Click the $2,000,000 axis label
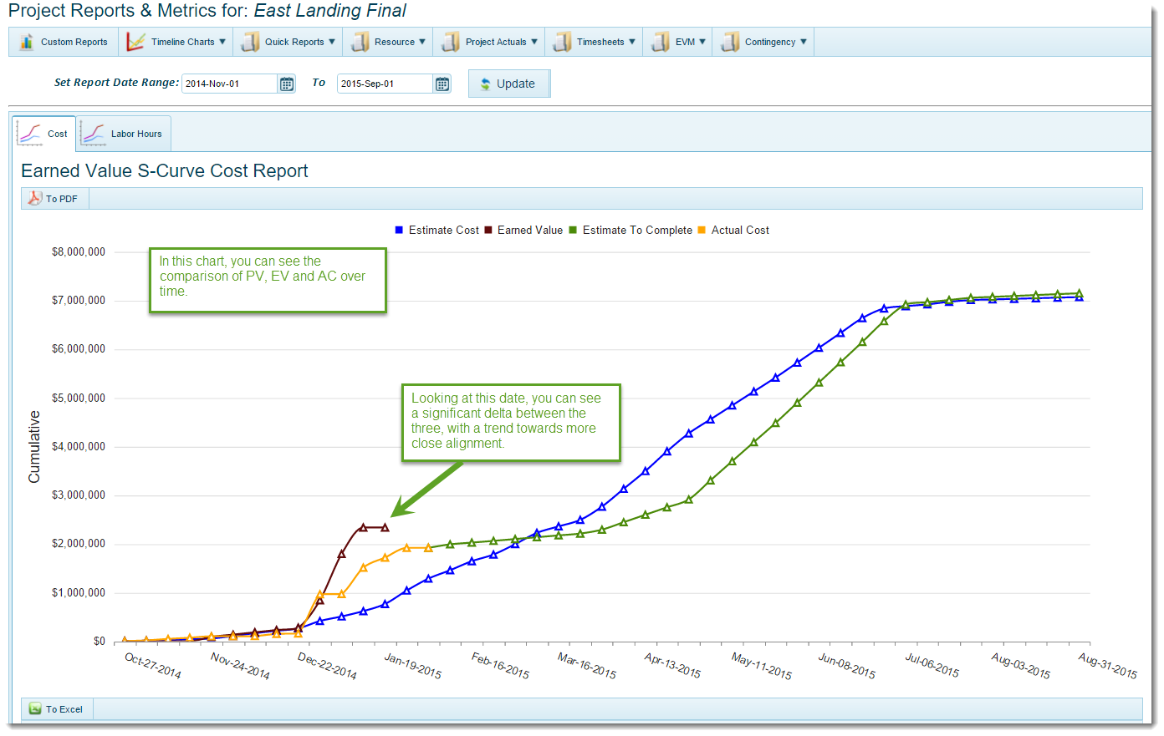Viewport: 1164px width, 736px height. 79,544
